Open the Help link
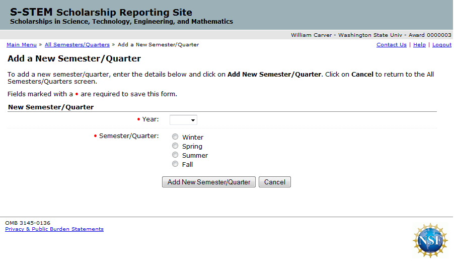 419,45
